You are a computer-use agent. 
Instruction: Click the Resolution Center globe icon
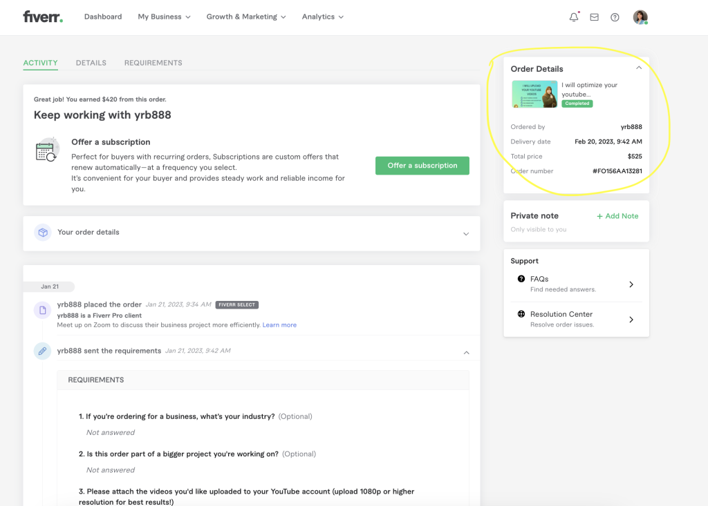521,314
